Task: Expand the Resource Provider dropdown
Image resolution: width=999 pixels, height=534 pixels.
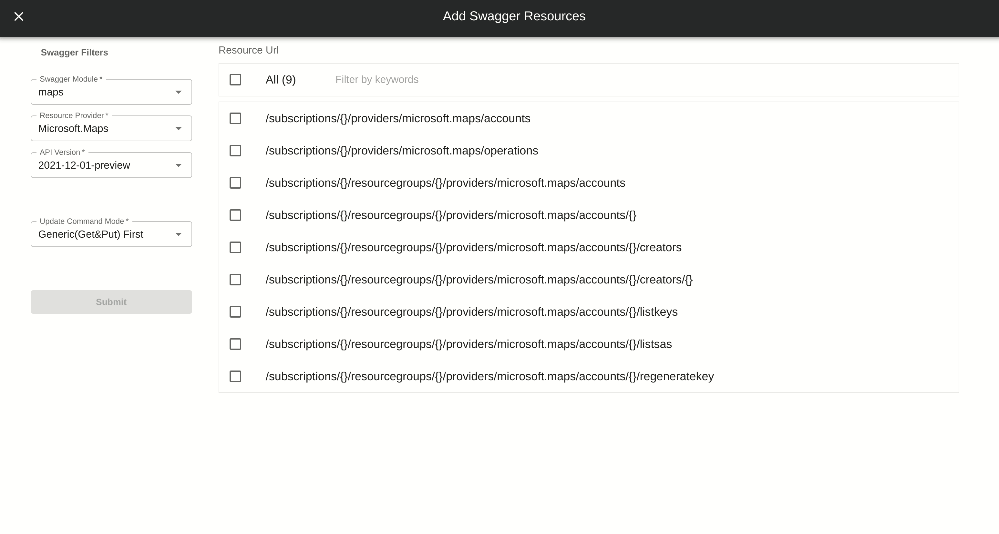Action: coord(178,129)
